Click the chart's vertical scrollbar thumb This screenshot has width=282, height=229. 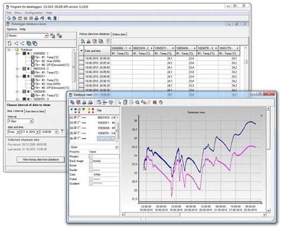(268, 130)
